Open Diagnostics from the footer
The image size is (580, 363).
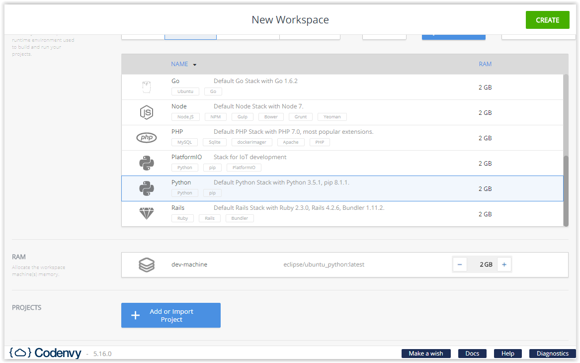pyautogui.click(x=553, y=354)
